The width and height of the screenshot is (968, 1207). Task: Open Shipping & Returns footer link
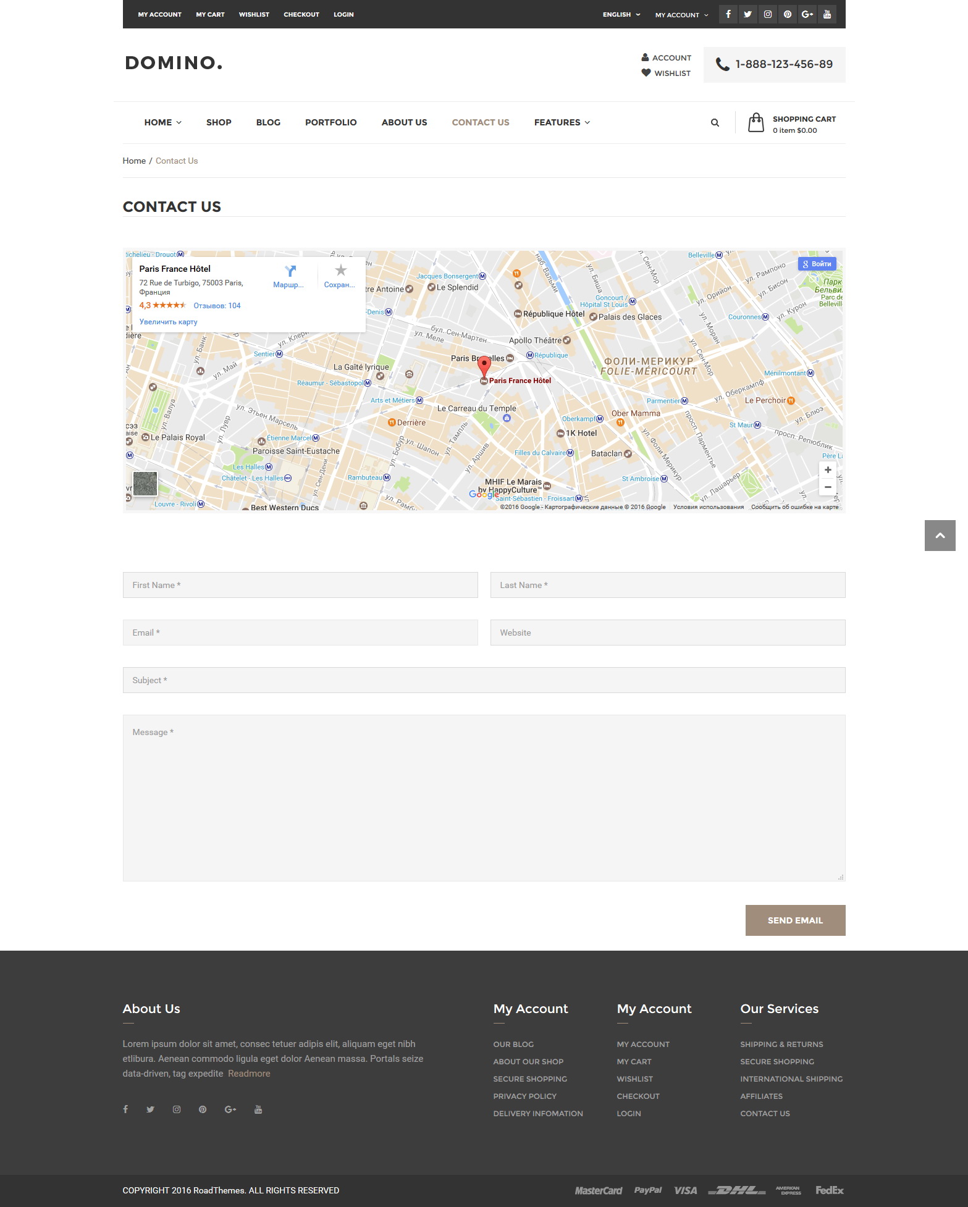click(781, 1045)
